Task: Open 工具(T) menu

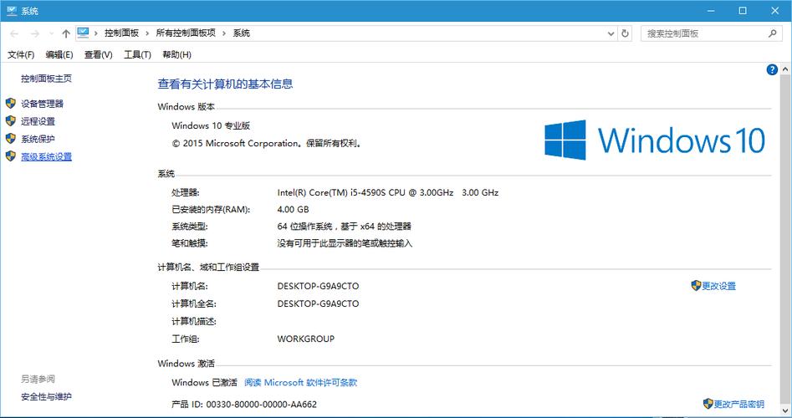Action: 137,54
